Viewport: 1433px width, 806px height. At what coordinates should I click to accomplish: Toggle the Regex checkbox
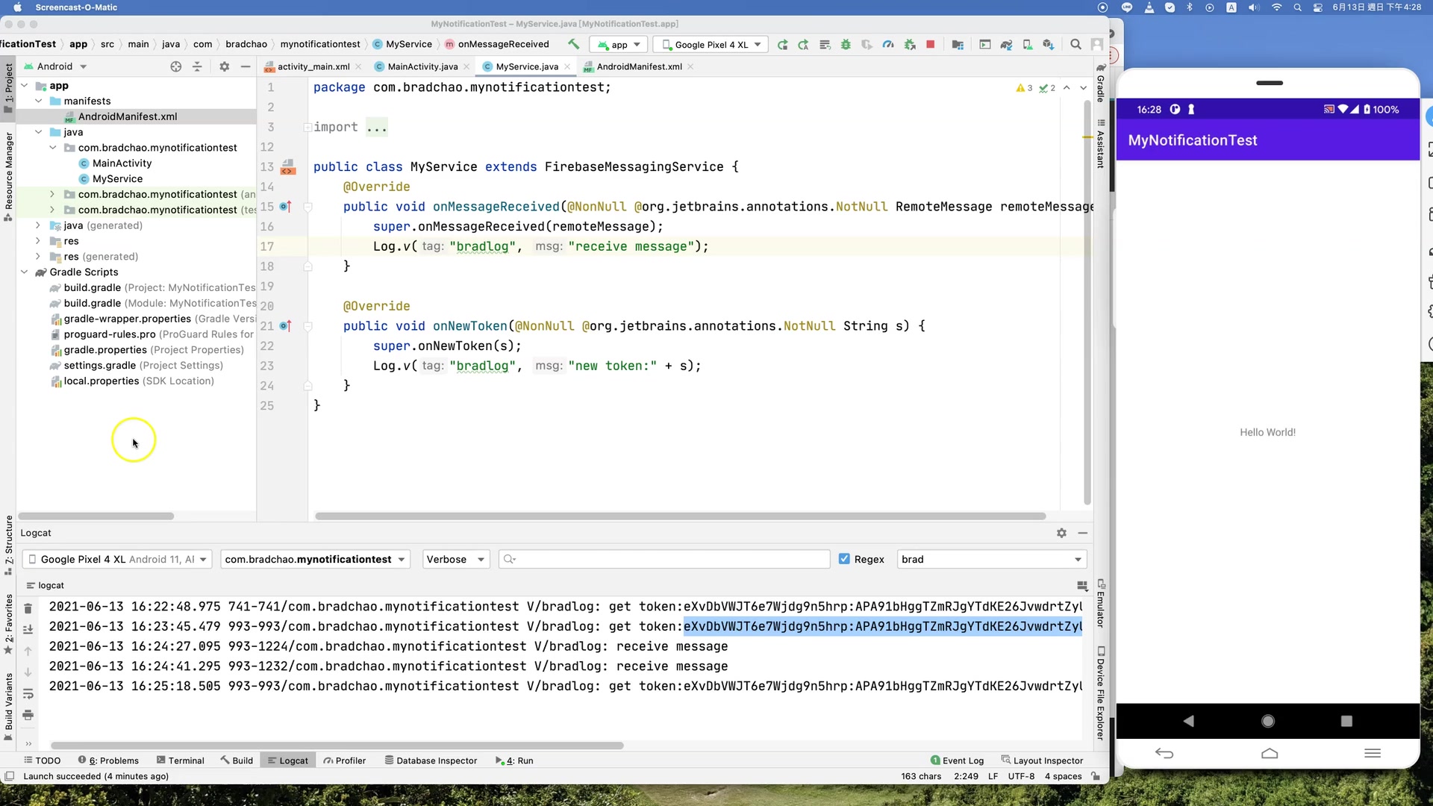(844, 559)
